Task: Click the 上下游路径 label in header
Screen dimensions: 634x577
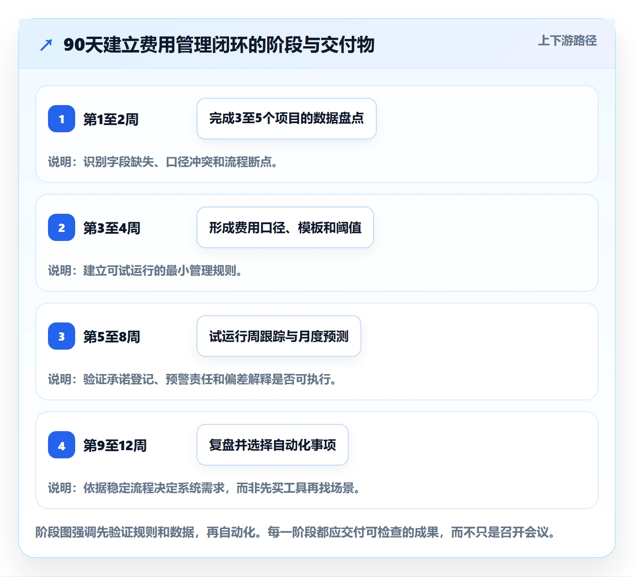Action: click(567, 41)
